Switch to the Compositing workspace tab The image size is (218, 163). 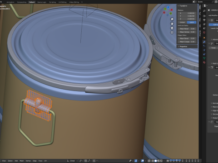coord(22,2)
